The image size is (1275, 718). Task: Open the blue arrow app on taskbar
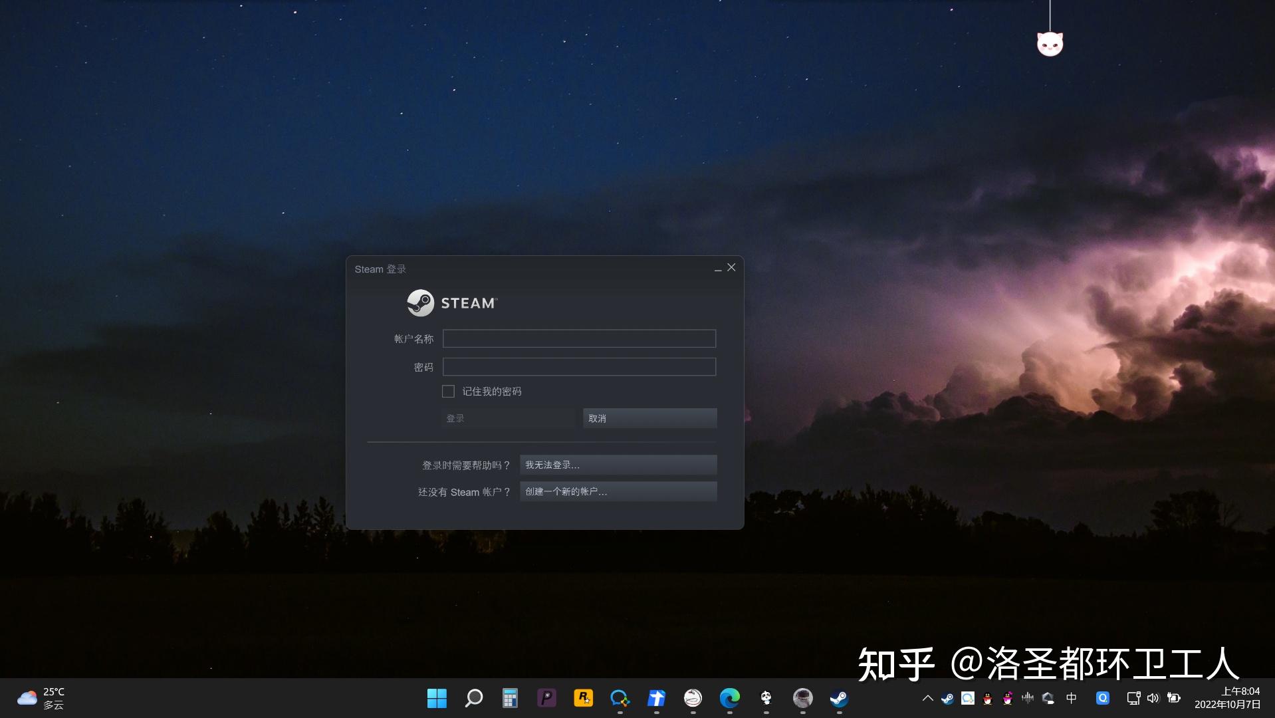656,698
